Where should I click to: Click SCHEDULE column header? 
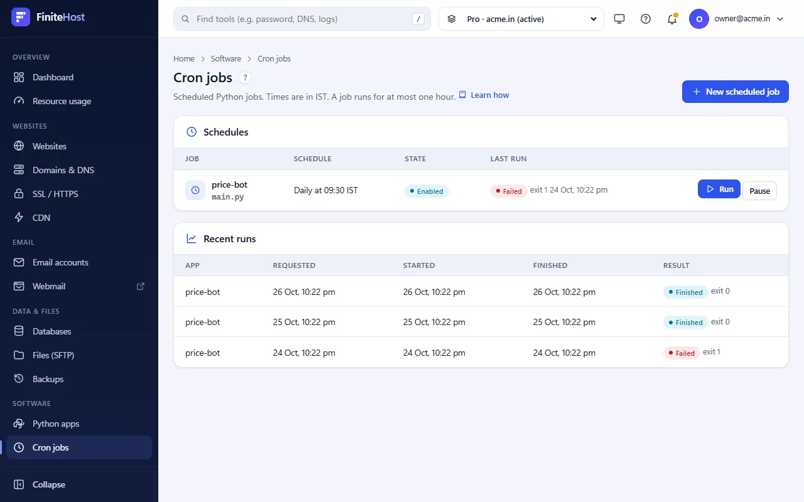point(313,159)
